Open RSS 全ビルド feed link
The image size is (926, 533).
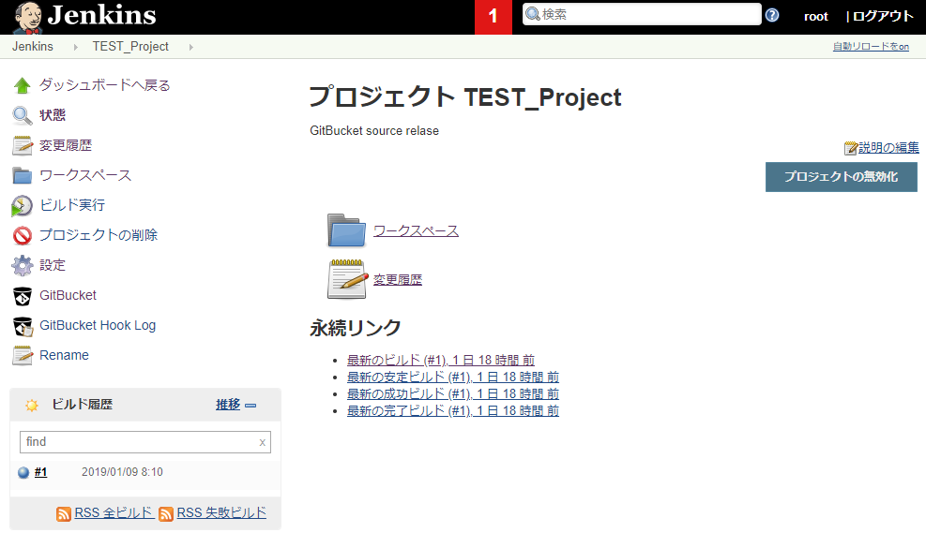[114, 513]
